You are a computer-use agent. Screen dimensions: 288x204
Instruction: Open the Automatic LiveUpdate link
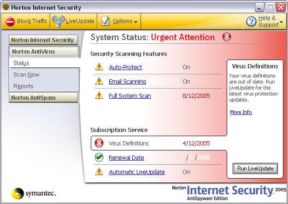pyautogui.click(x=136, y=172)
